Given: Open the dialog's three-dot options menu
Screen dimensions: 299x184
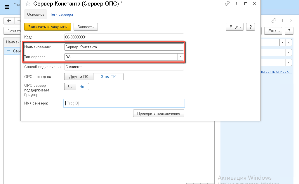Looking at the screenshot, I should [x=236, y=4].
